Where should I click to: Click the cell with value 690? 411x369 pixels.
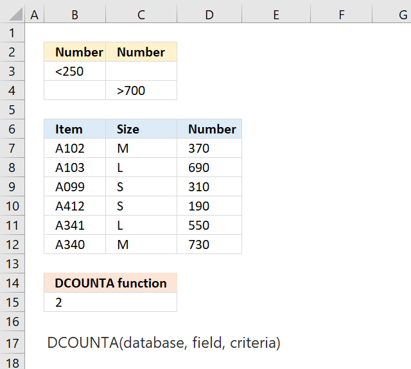click(209, 167)
